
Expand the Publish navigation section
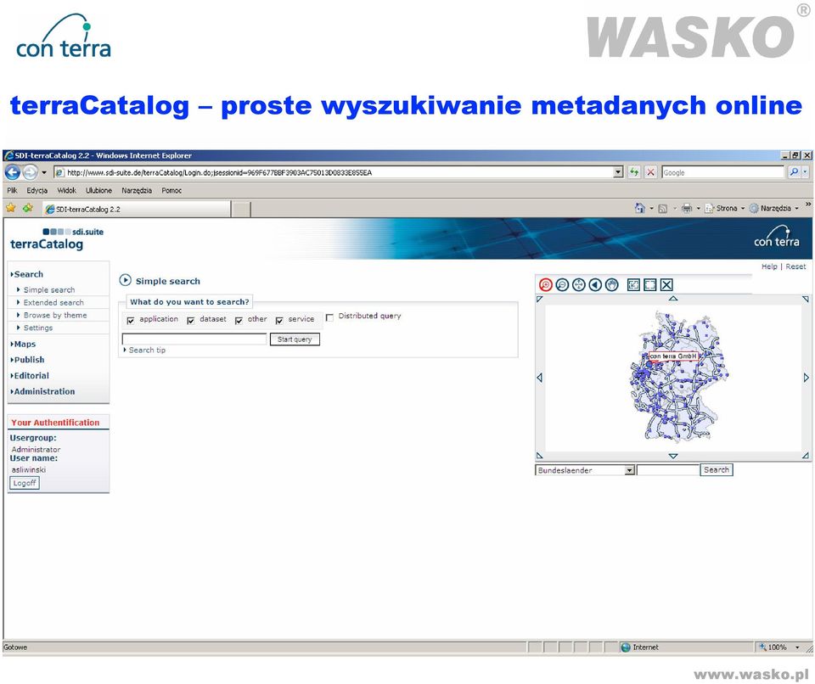27,360
